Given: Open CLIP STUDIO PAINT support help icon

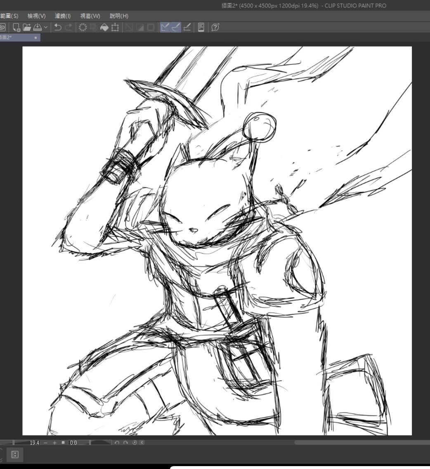Looking at the screenshot, I should tap(215, 28).
